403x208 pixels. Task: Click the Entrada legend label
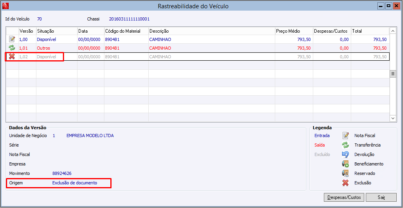click(322, 136)
